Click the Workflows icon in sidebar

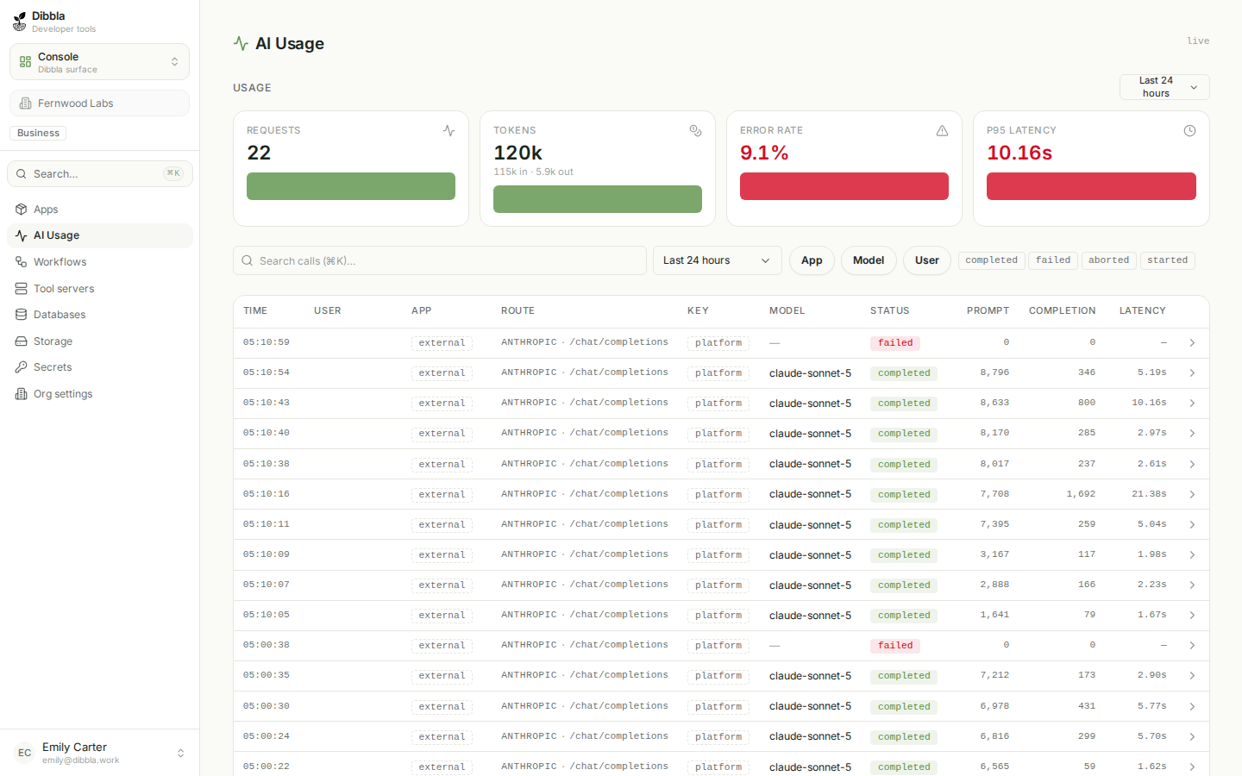click(x=21, y=262)
